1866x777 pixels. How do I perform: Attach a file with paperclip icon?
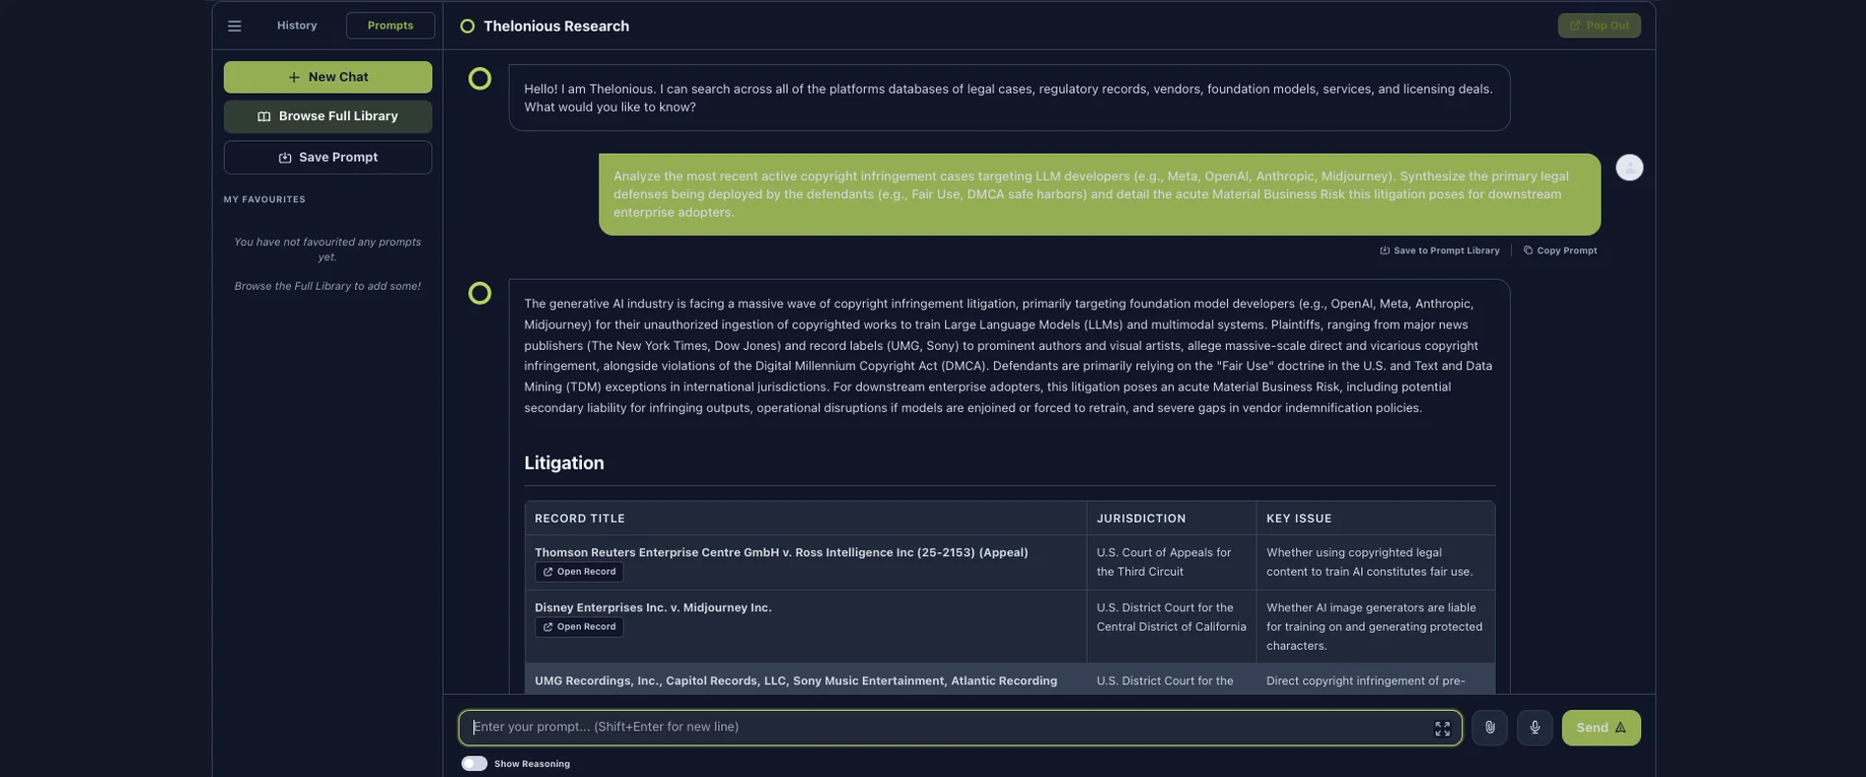1489,728
